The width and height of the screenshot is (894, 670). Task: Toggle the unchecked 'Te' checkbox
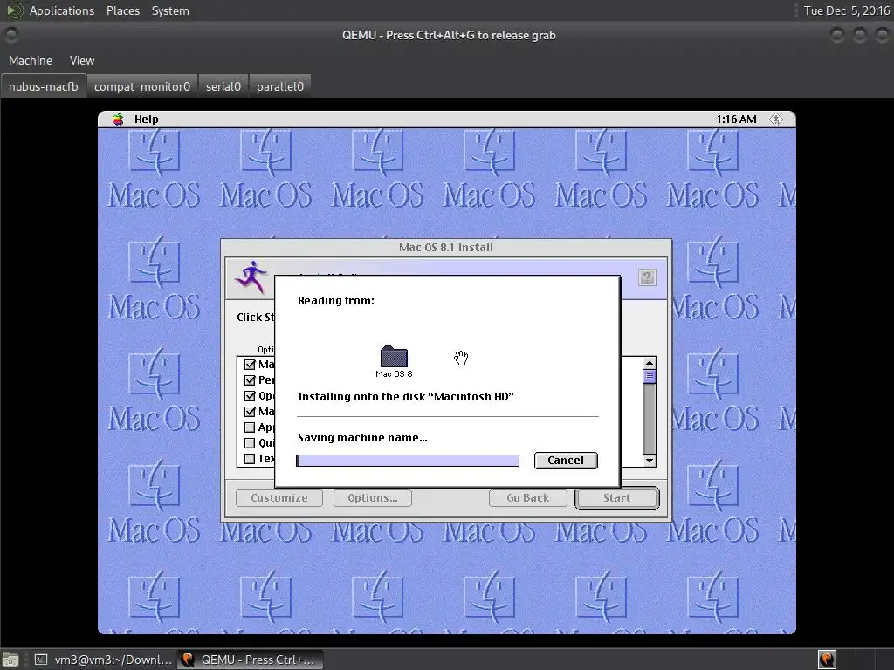coord(250,459)
